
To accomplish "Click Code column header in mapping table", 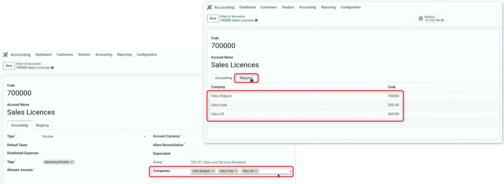I will coord(392,87).
